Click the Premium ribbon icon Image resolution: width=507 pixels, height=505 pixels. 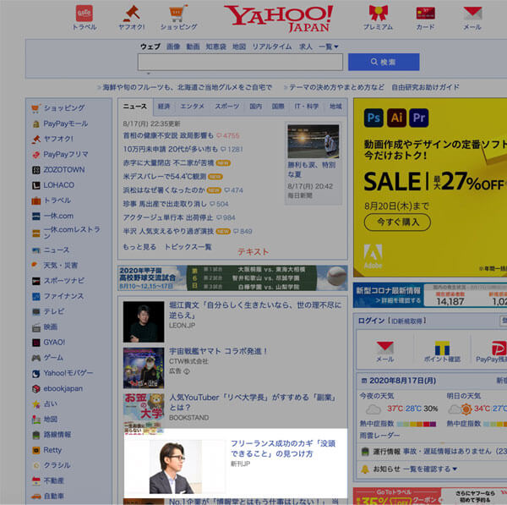(378, 13)
